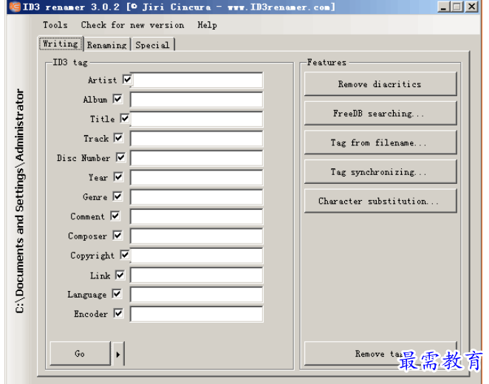This screenshot has height=384, width=489.
Task: Minimize the ID3 renamer window
Action: (444, 7)
